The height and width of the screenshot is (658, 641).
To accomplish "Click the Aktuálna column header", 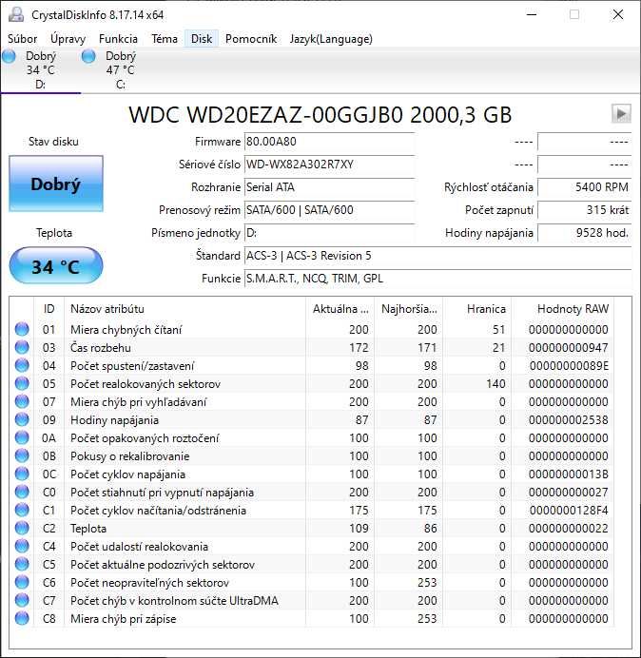I will tap(340, 309).
